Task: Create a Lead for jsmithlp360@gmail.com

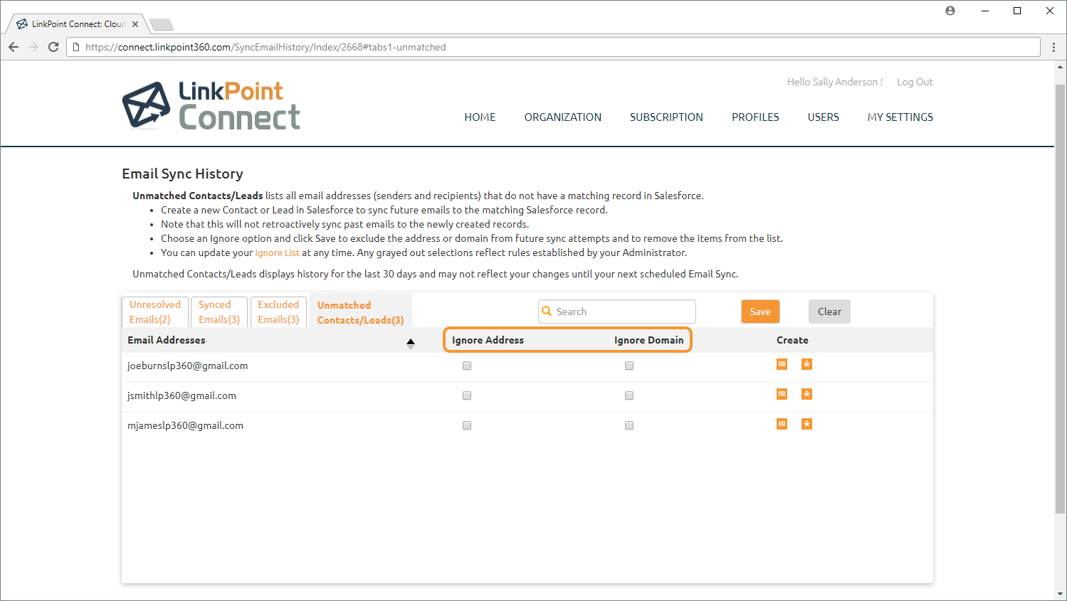Action: tap(806, 394)
